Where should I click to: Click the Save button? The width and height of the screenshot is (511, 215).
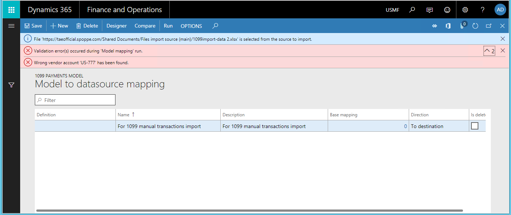pos(33,26)
